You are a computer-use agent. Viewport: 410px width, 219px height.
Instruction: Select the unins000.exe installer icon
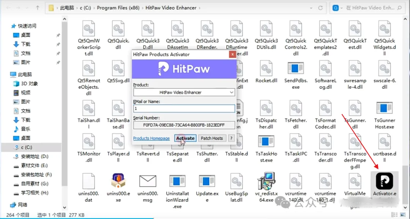(118, 181)
